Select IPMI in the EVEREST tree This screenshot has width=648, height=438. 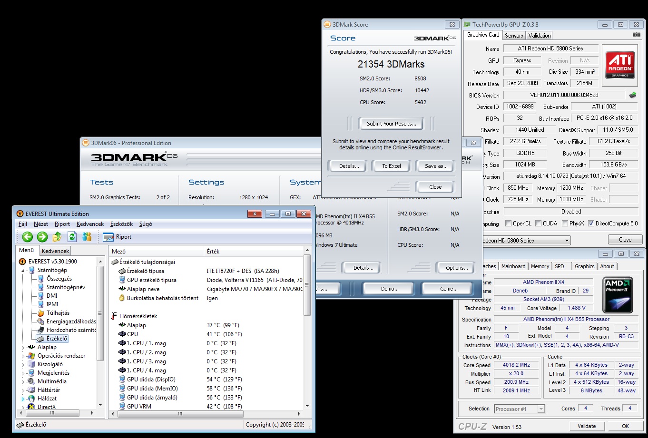(48, 304)
